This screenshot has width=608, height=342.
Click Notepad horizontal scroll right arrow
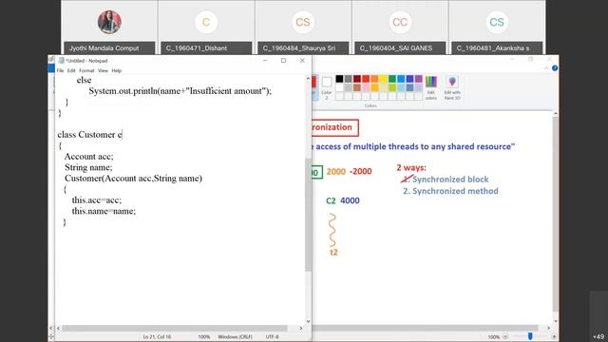pos(301,328)
